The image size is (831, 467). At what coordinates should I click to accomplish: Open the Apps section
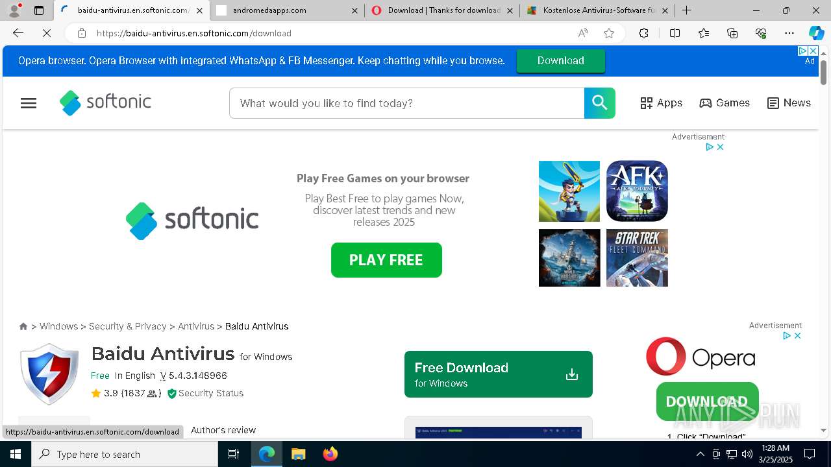661,103
